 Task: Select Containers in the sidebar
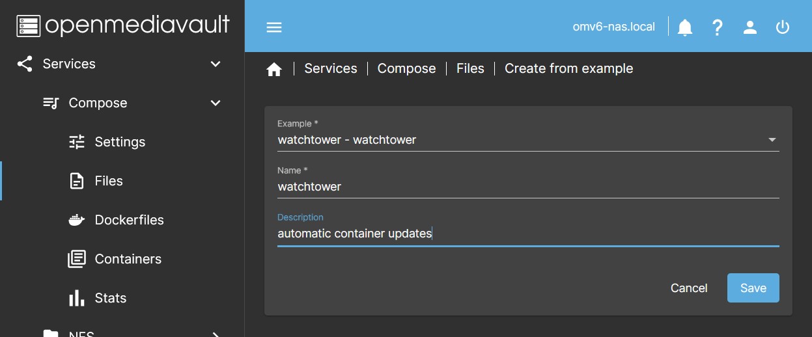coord(128,259)
